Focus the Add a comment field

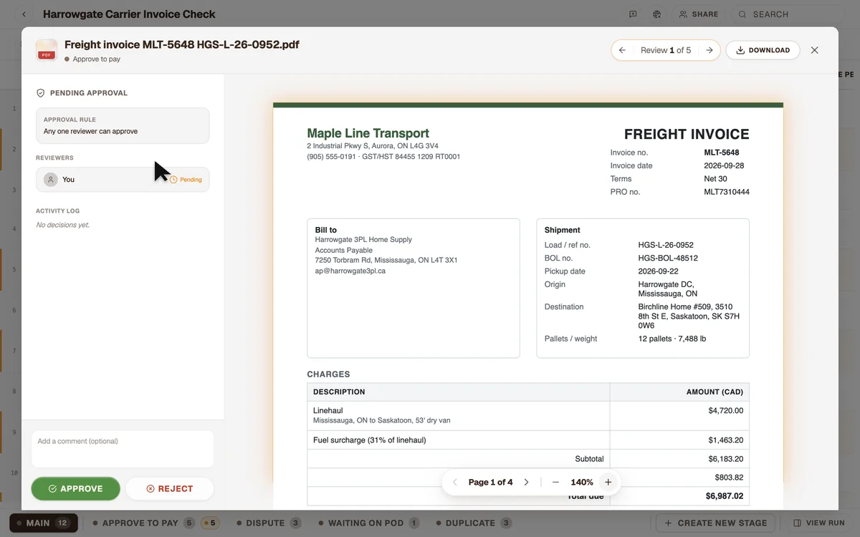pyautogui.click(x=123, y=449)
